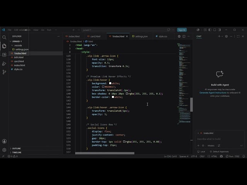This screenshot has height=185, width=247.
Task: Open the dropdown next to Copilot chat icon
Action: click(173, 30)
